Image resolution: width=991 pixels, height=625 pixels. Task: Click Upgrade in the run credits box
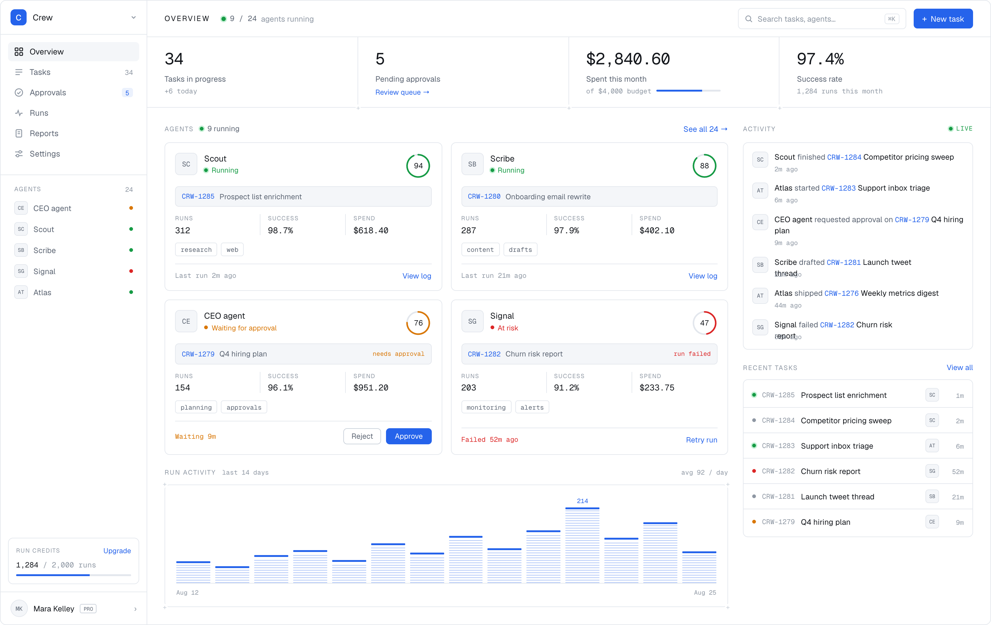[117, 550]
